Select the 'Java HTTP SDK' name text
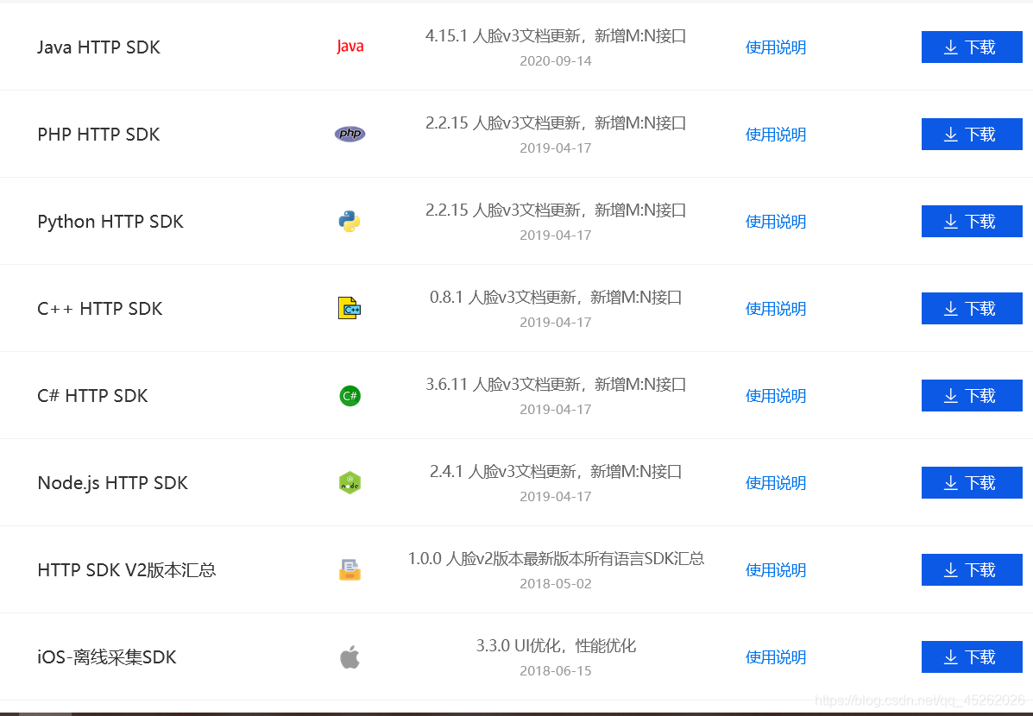 coord(99,47)
